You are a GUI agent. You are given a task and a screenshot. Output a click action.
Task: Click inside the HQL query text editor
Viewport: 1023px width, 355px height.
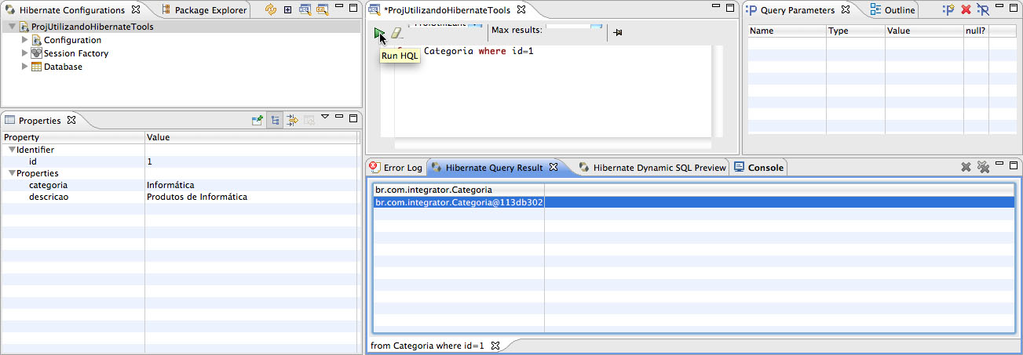[x=553, y=90]
